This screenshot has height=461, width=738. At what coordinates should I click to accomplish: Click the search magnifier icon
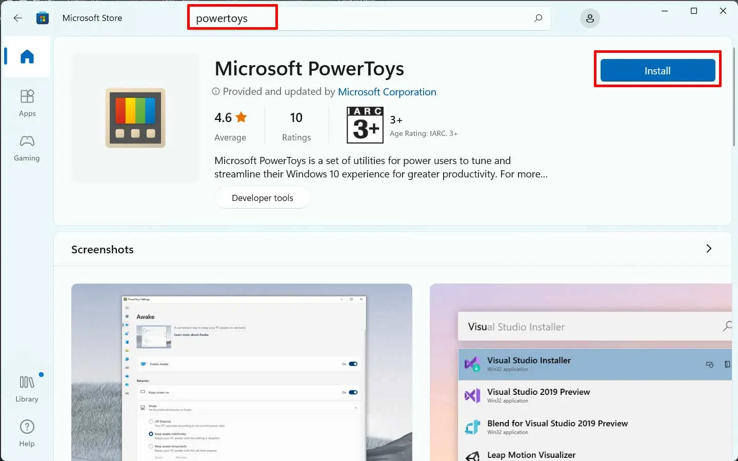click(x=538, y=18)
